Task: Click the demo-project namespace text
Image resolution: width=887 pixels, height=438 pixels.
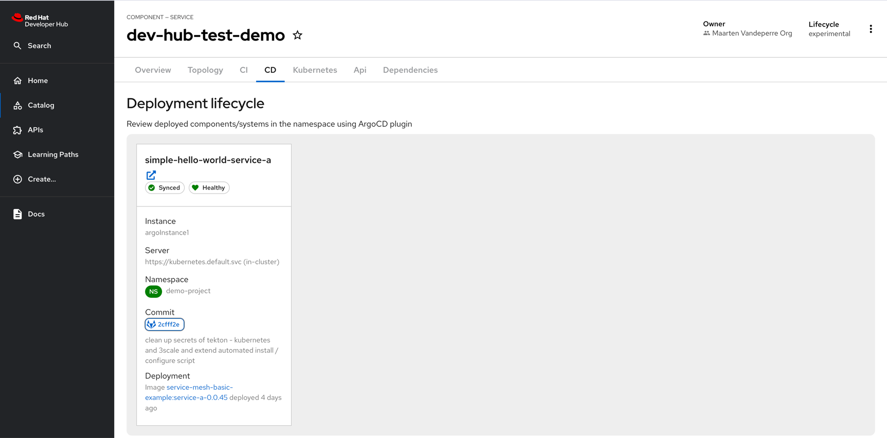Action: [x=188, y=291]
